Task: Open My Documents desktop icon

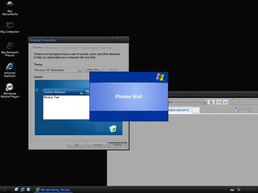Action: [x=10, y=8]
